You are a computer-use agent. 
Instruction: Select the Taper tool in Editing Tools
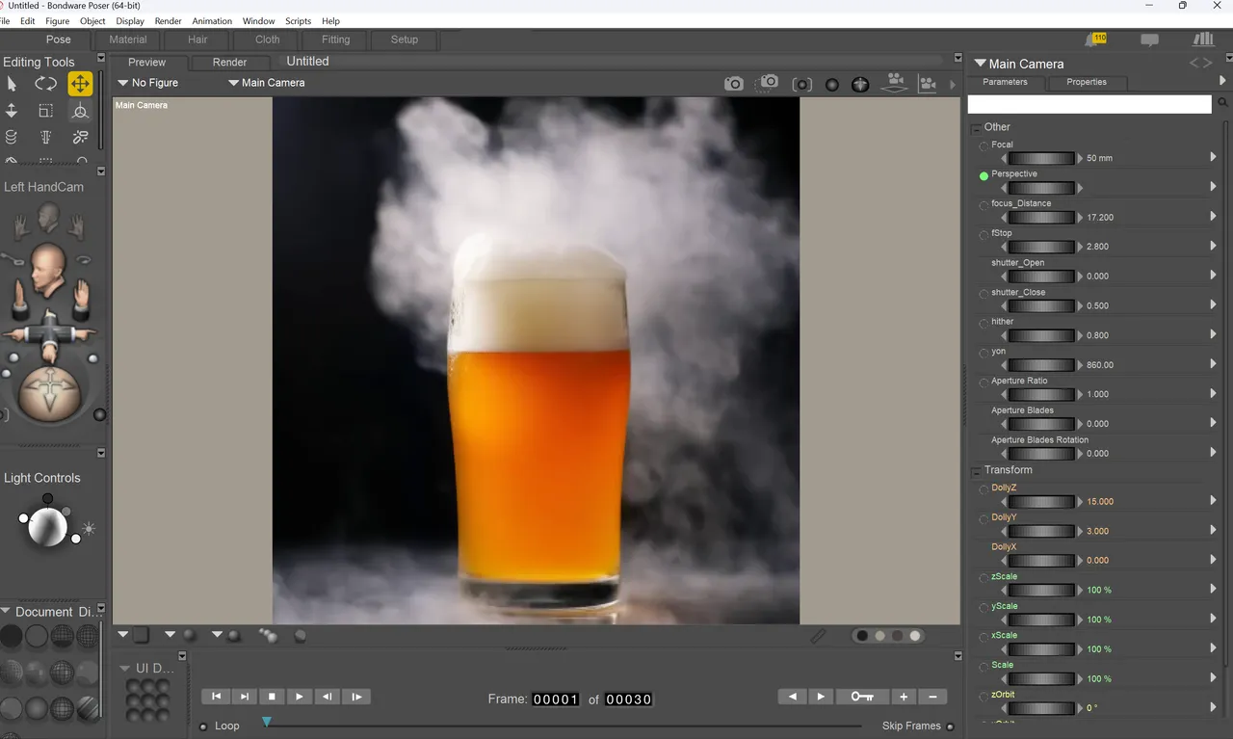(45, 138)
